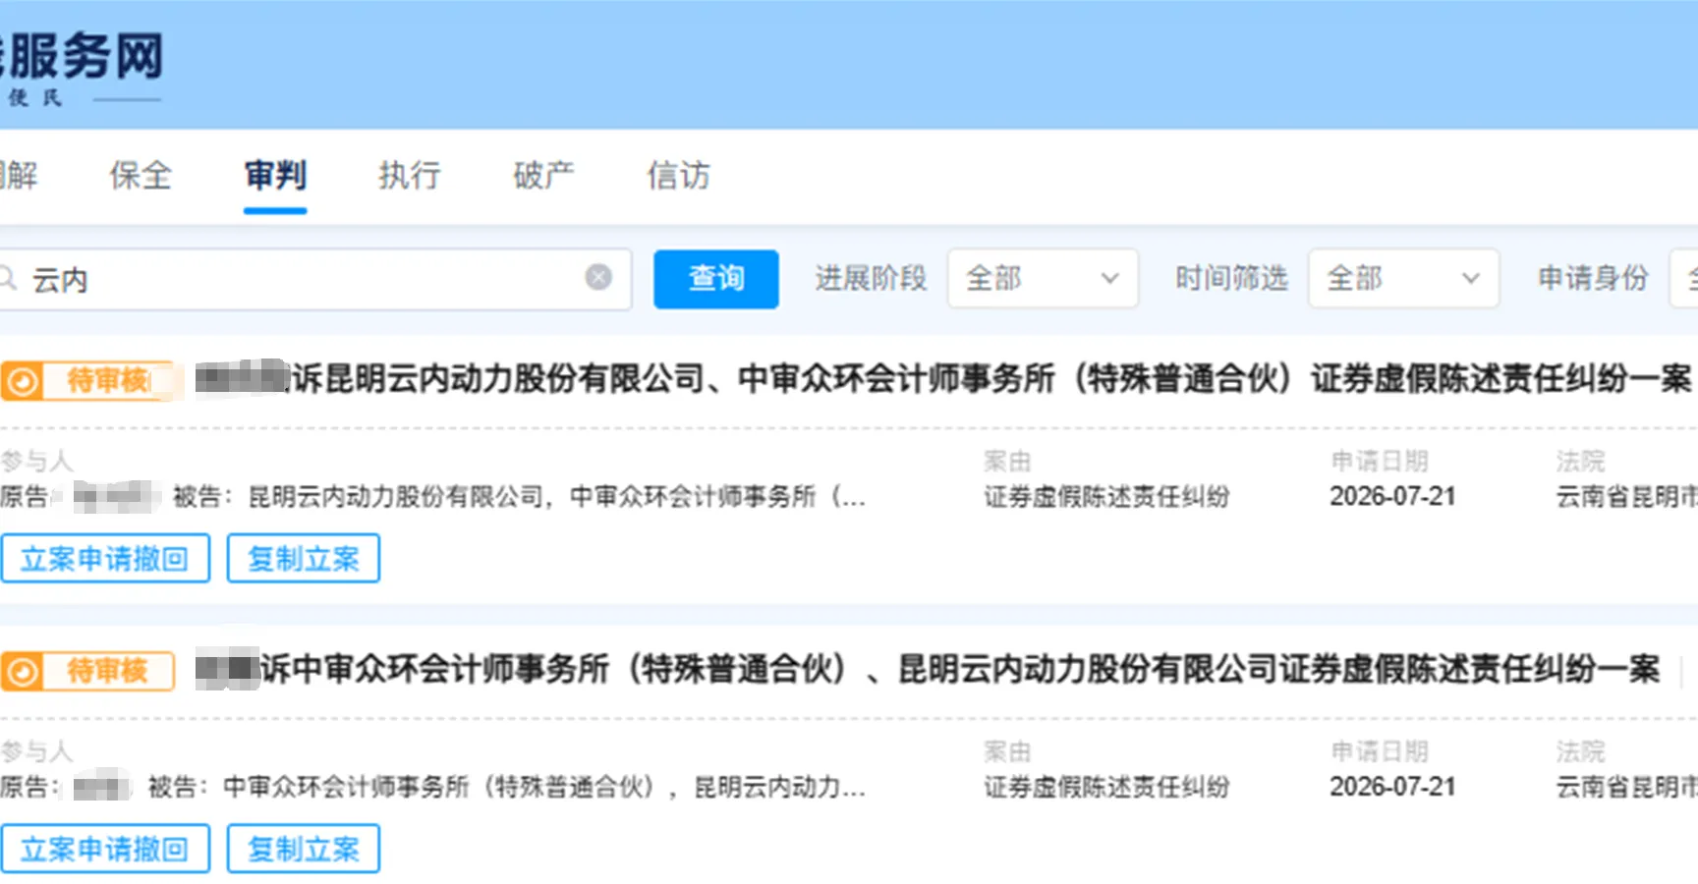
Task: Clear the 云内 search text with the X icon
Action: coord(598,278)
